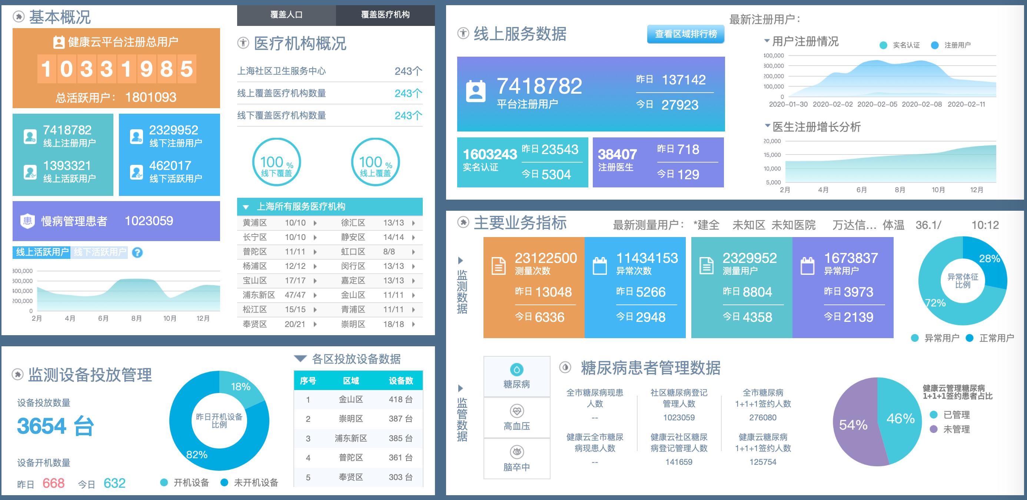The height and width of the screenshot is (500, 1027).
Task: Select the 线下活跃用户 chart tab
Action: [100, 252]
